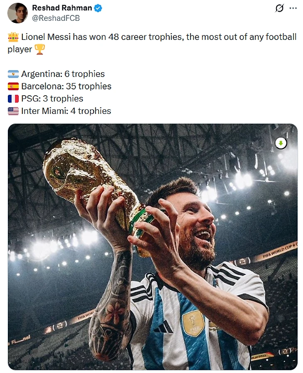Click the "Barcelona: 35 trophies" line

tap(66, 86)
